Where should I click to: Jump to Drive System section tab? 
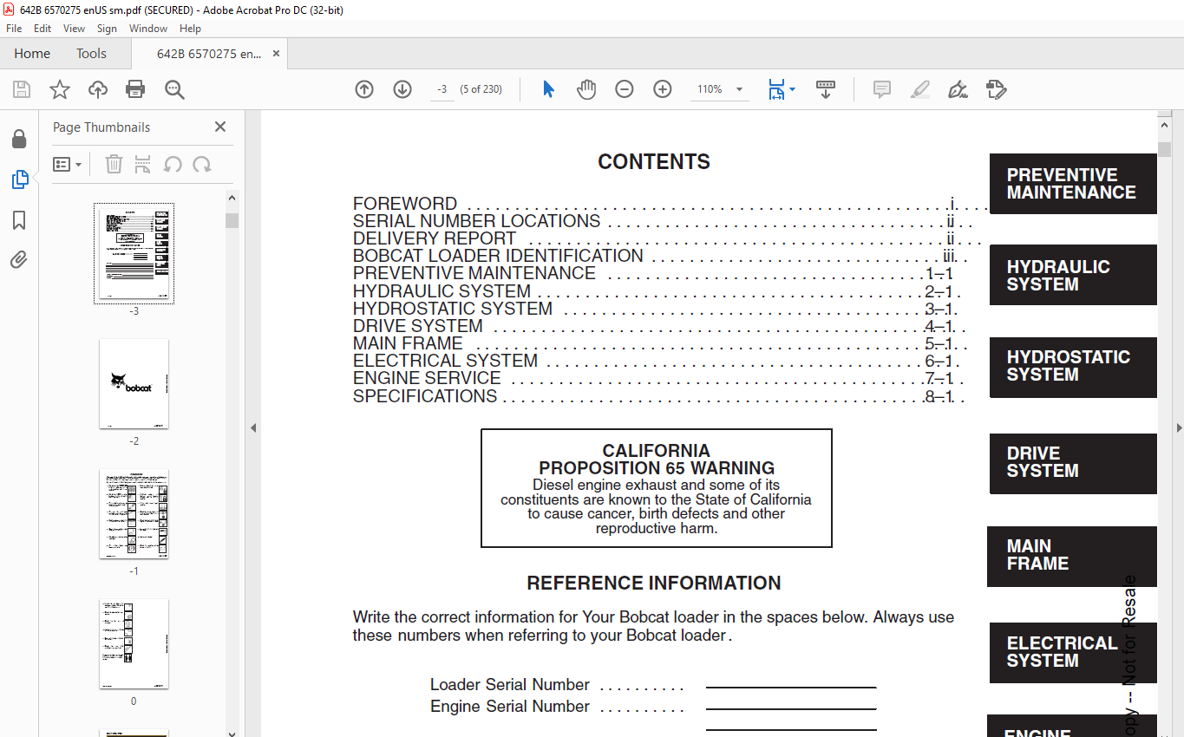(x=1073, y=463)
